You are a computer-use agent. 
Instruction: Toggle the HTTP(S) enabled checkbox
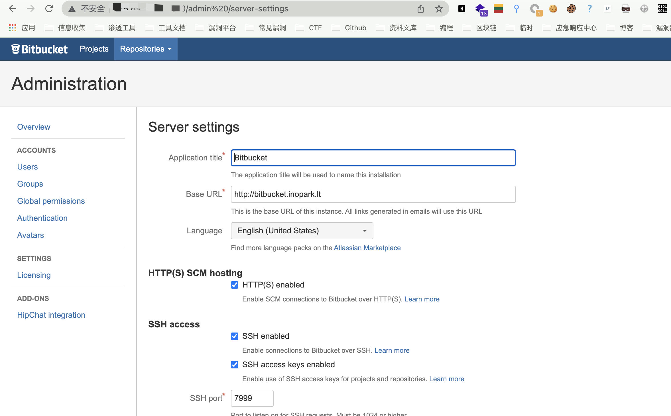(x=235, y=285)
